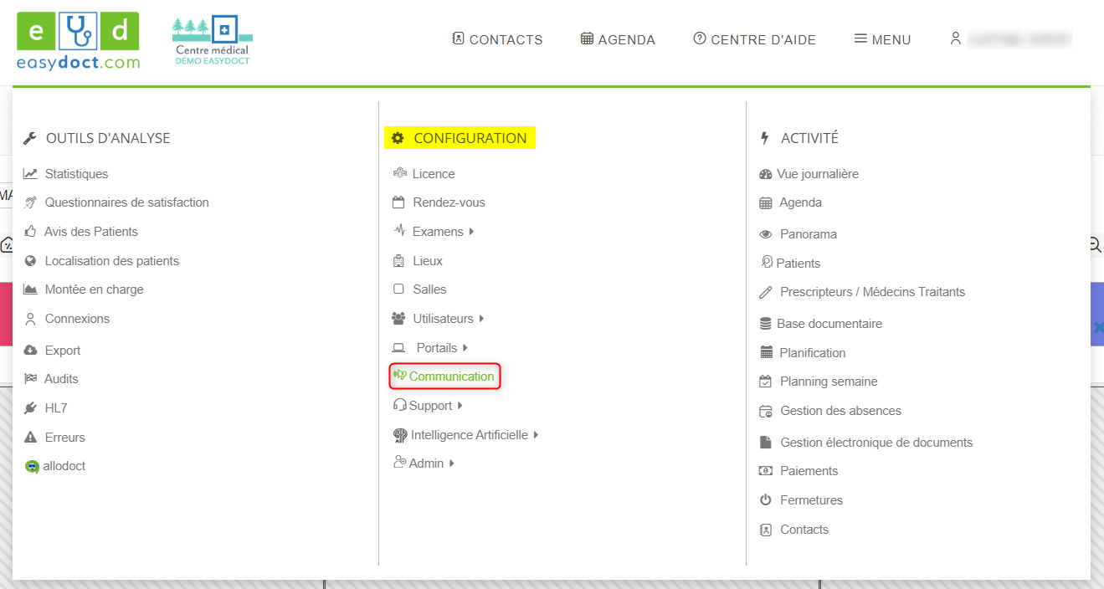
Task: Click the Centre médical Démo Easydoct logo
Action: [212, 41]
